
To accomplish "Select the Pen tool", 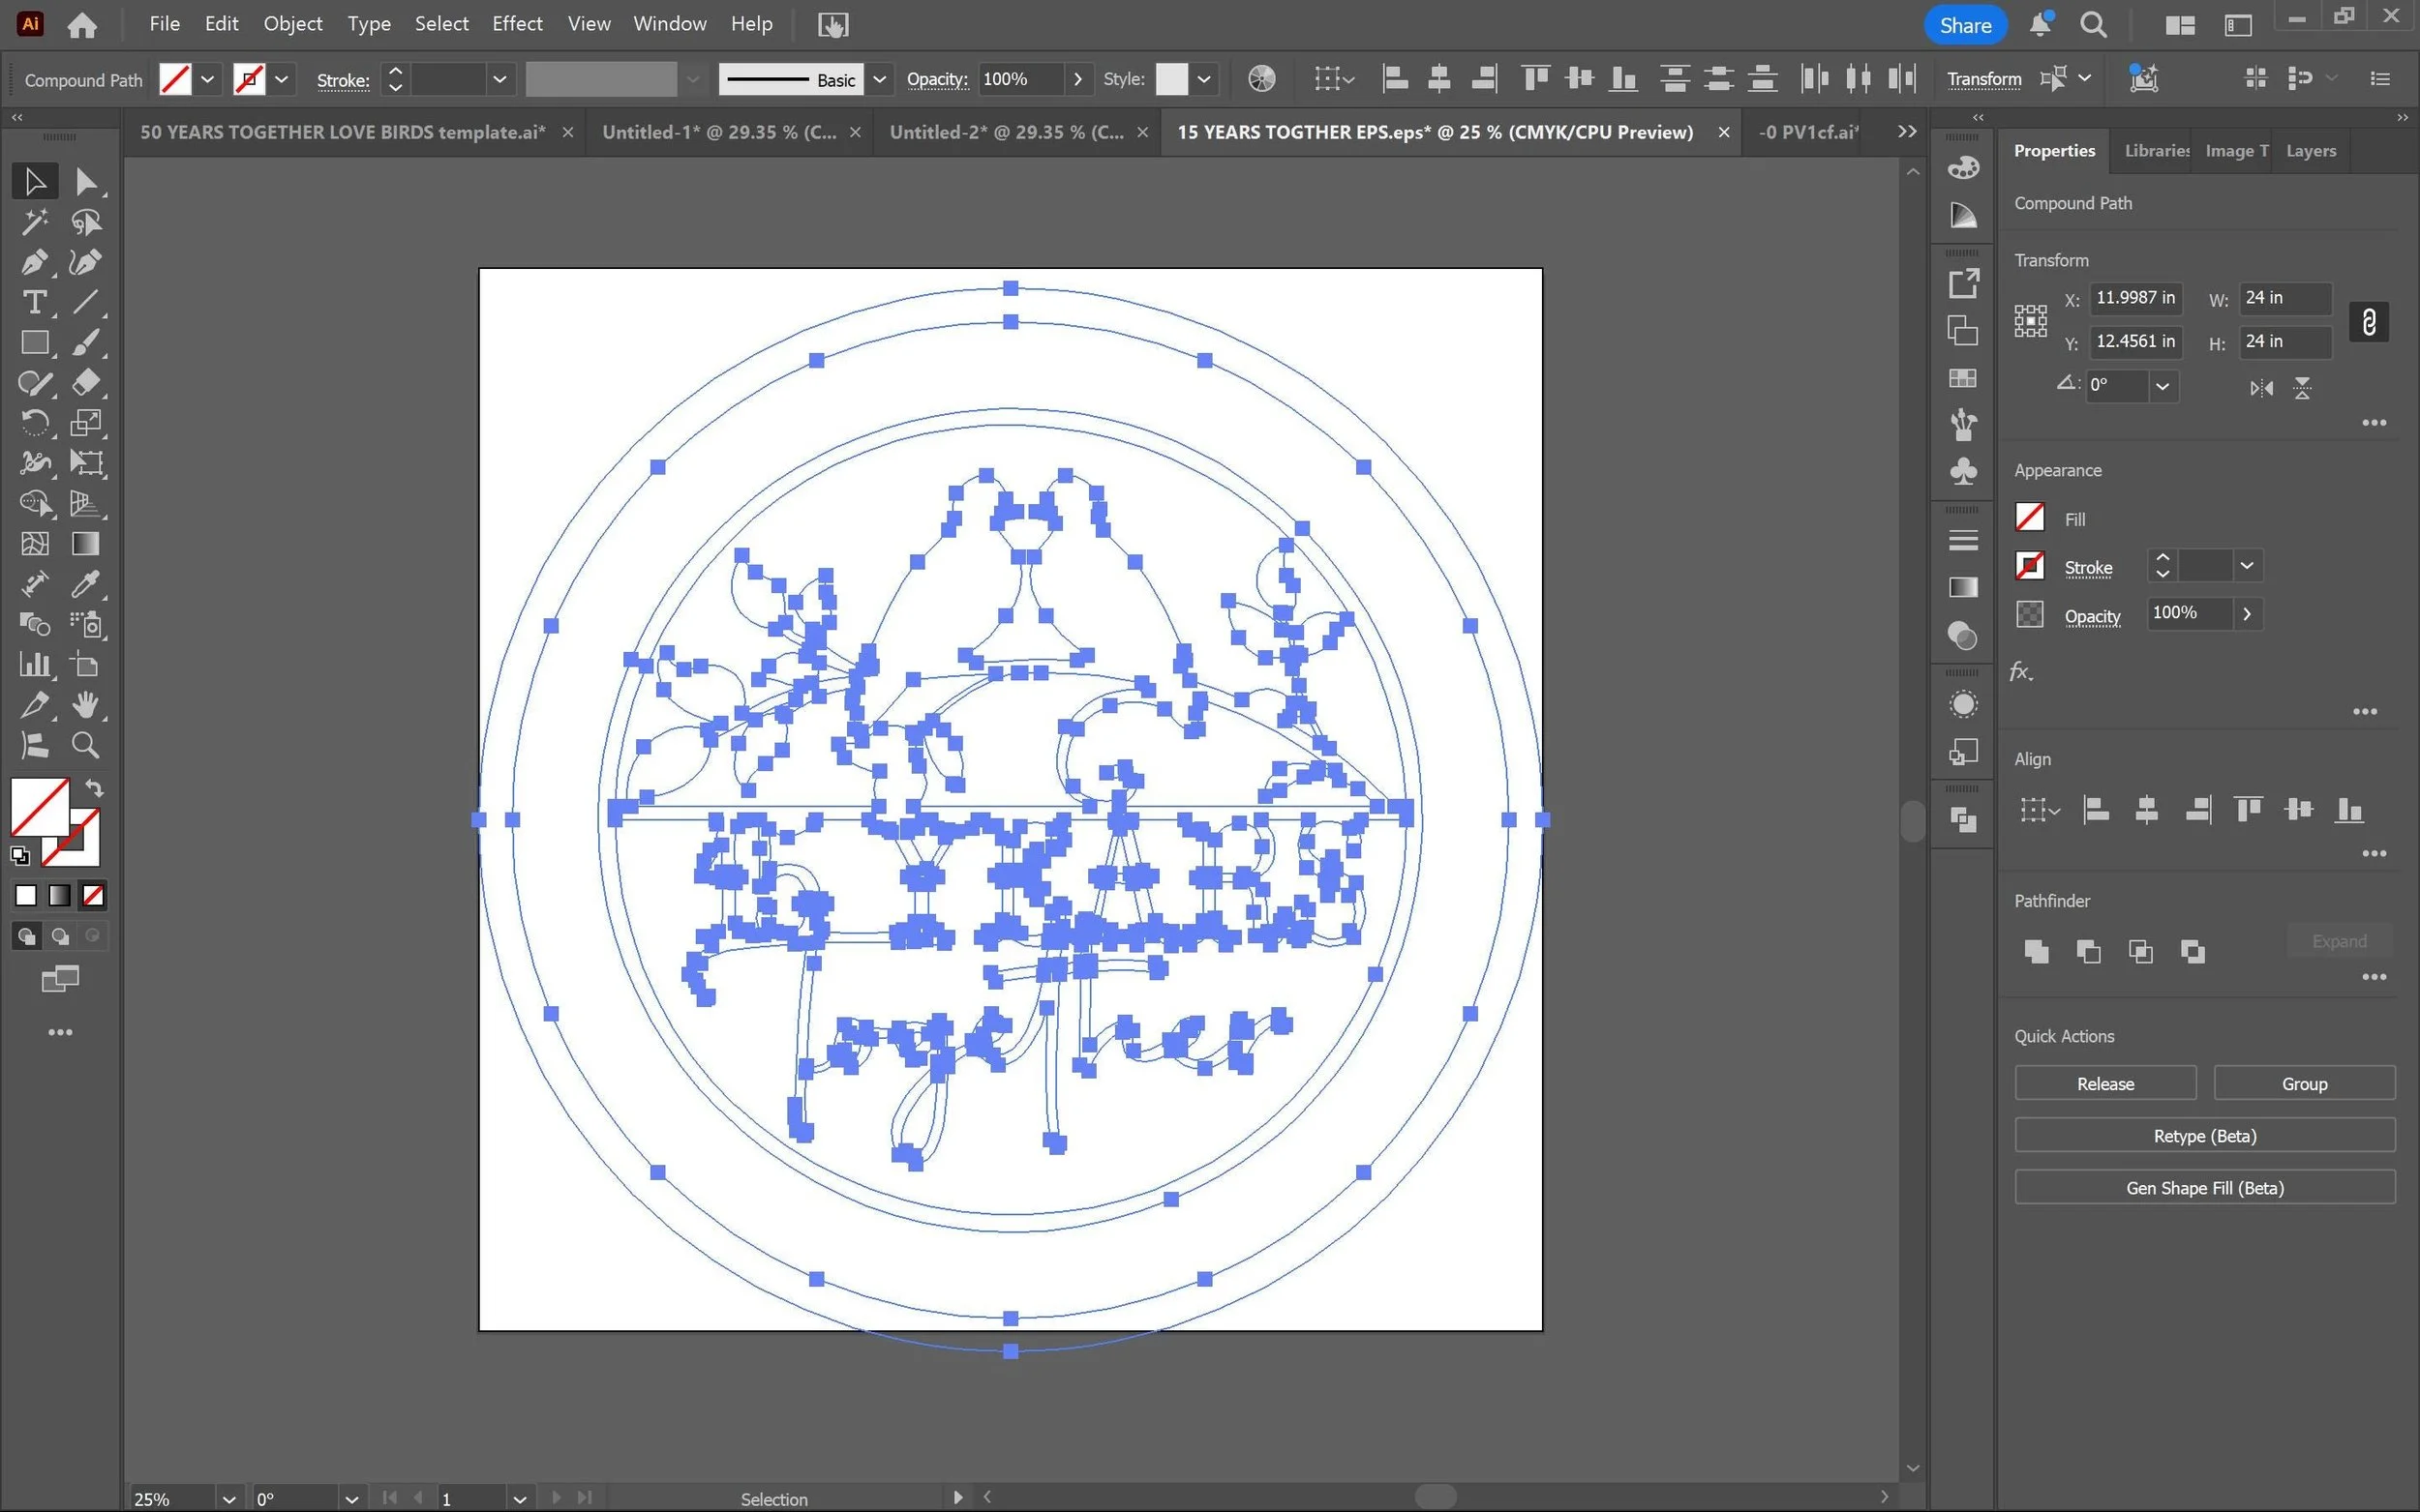I will [34, 262].
